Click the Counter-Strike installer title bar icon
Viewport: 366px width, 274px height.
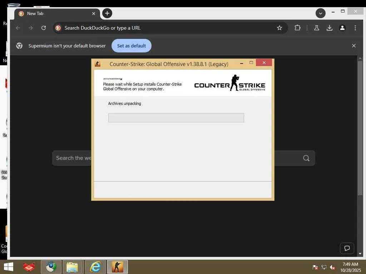(x=98, y=64)
